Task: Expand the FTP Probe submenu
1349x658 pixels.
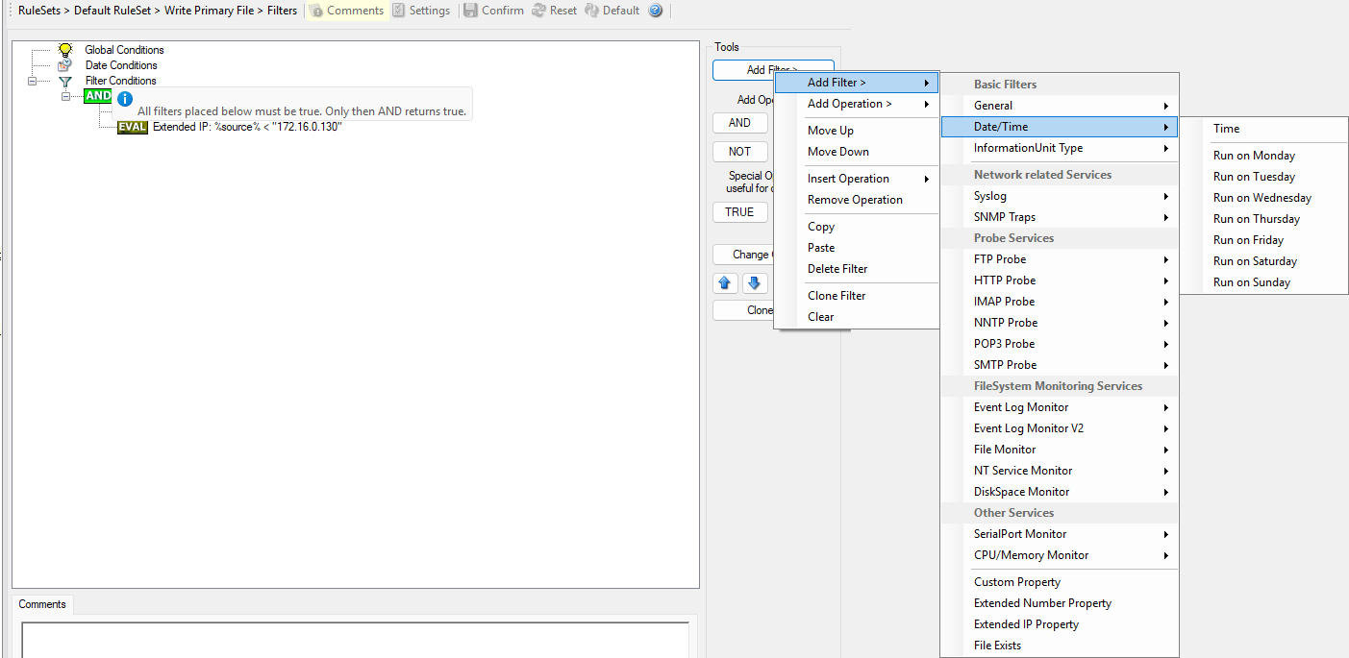Action: (1059, 259)
